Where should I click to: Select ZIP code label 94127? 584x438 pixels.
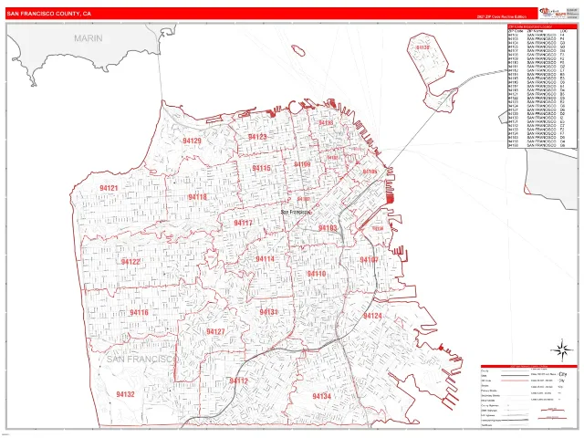coord(215,331)
